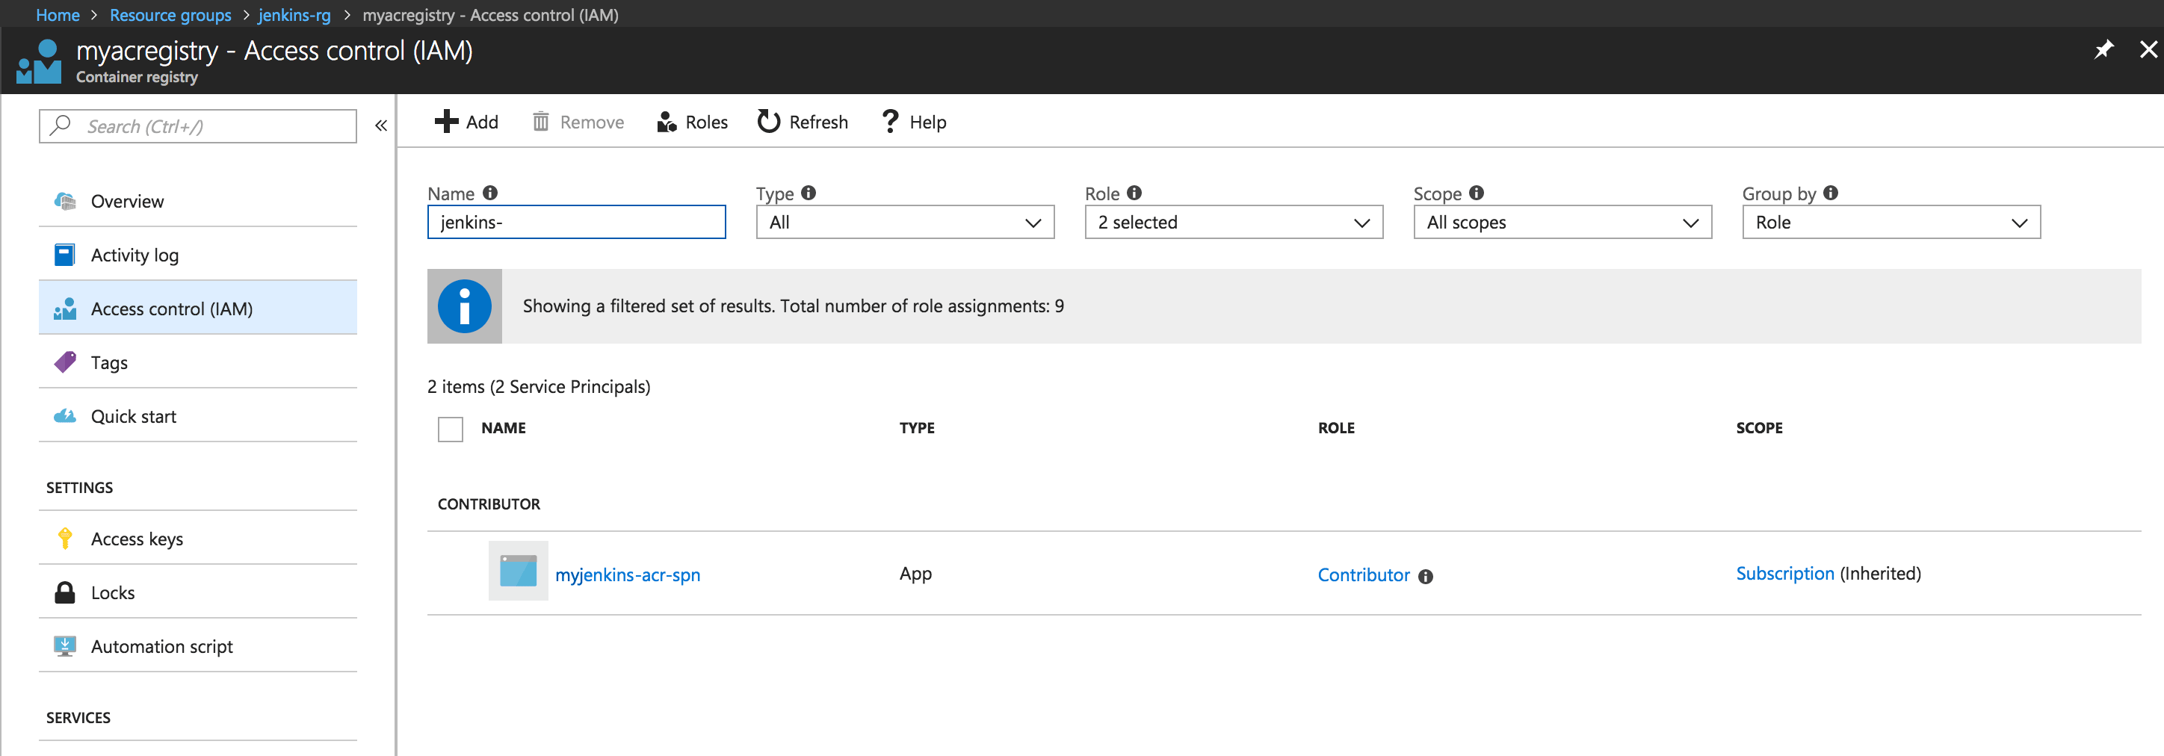Go to jenkins-rg breadcrumb
This screenshot has width=2164, height=756.
click(x=295, y=15)
